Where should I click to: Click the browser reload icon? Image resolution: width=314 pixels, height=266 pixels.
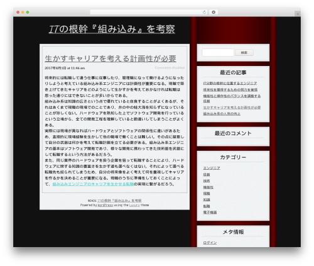[204, 13]
